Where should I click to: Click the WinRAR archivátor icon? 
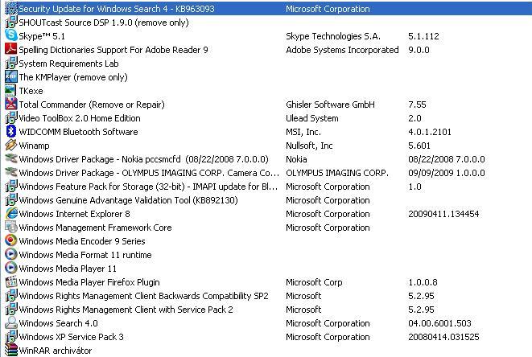[10, 350]
